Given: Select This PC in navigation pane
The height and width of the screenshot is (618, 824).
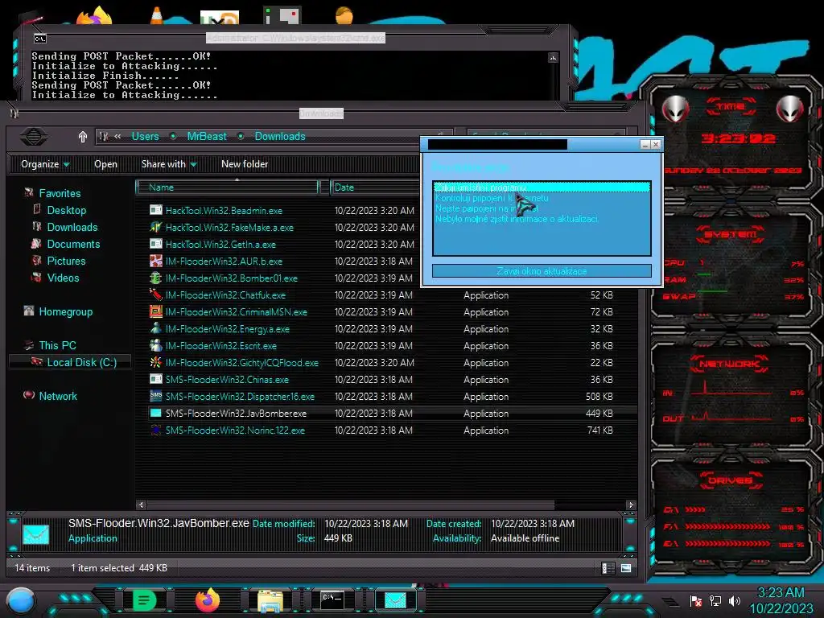Looking at the screenshot, I should coord(57,345).
